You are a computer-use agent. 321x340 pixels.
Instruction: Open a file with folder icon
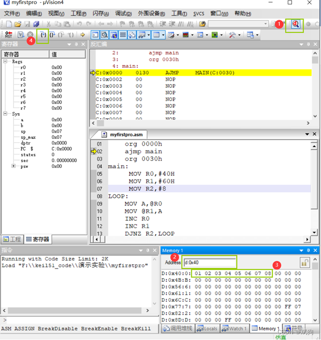coord(18,24)
